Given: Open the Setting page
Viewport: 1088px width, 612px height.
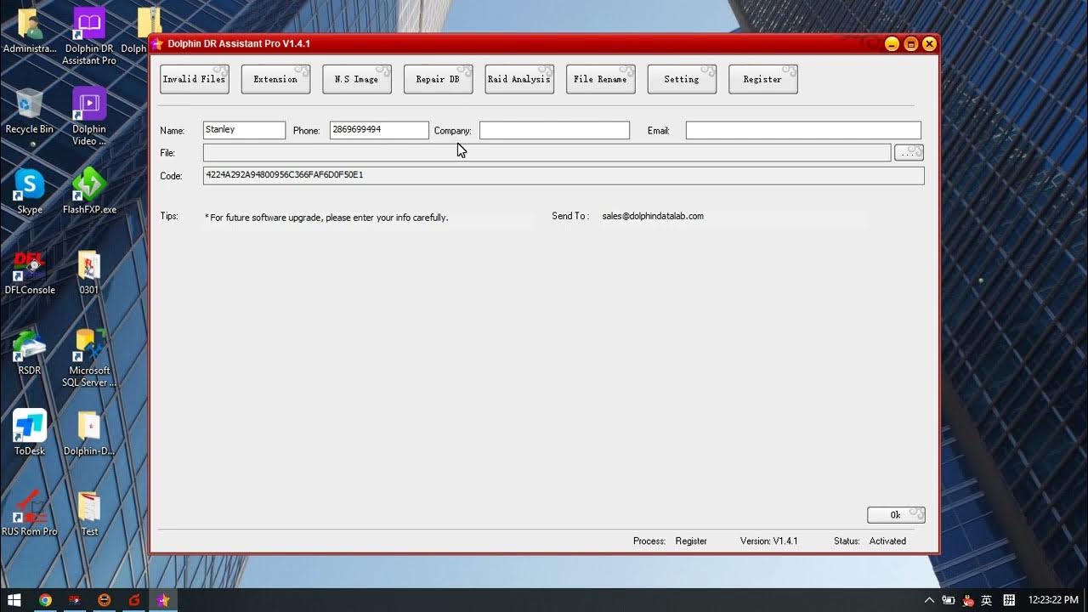Looking at the screenshot, I should pos(682,79).
